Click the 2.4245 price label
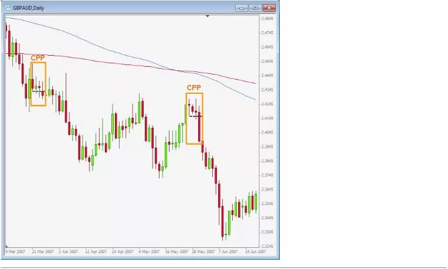448x269 pixels. (267, 104)
